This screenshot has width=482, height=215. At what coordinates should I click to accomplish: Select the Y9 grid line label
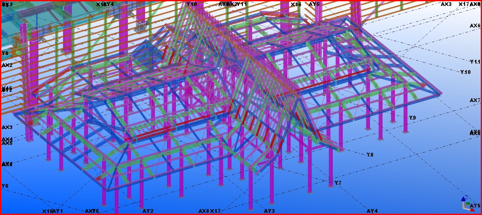tap(413, 118)
